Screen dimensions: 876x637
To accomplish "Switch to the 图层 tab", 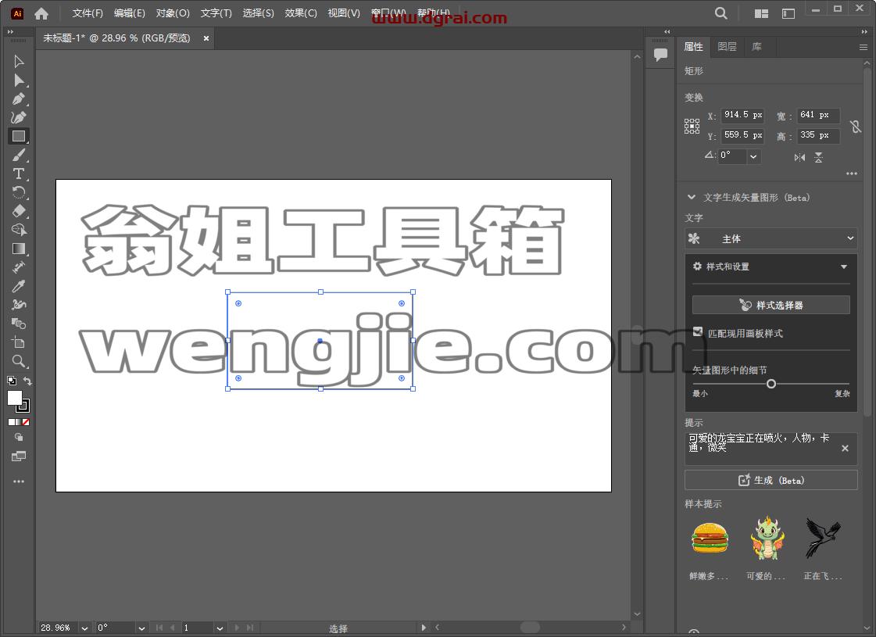I will click(x=727, y=47).
